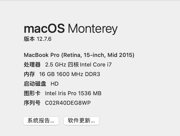Click the "Intel Core i7" text
Screen dimensions: 180x136
coord(96,65)
